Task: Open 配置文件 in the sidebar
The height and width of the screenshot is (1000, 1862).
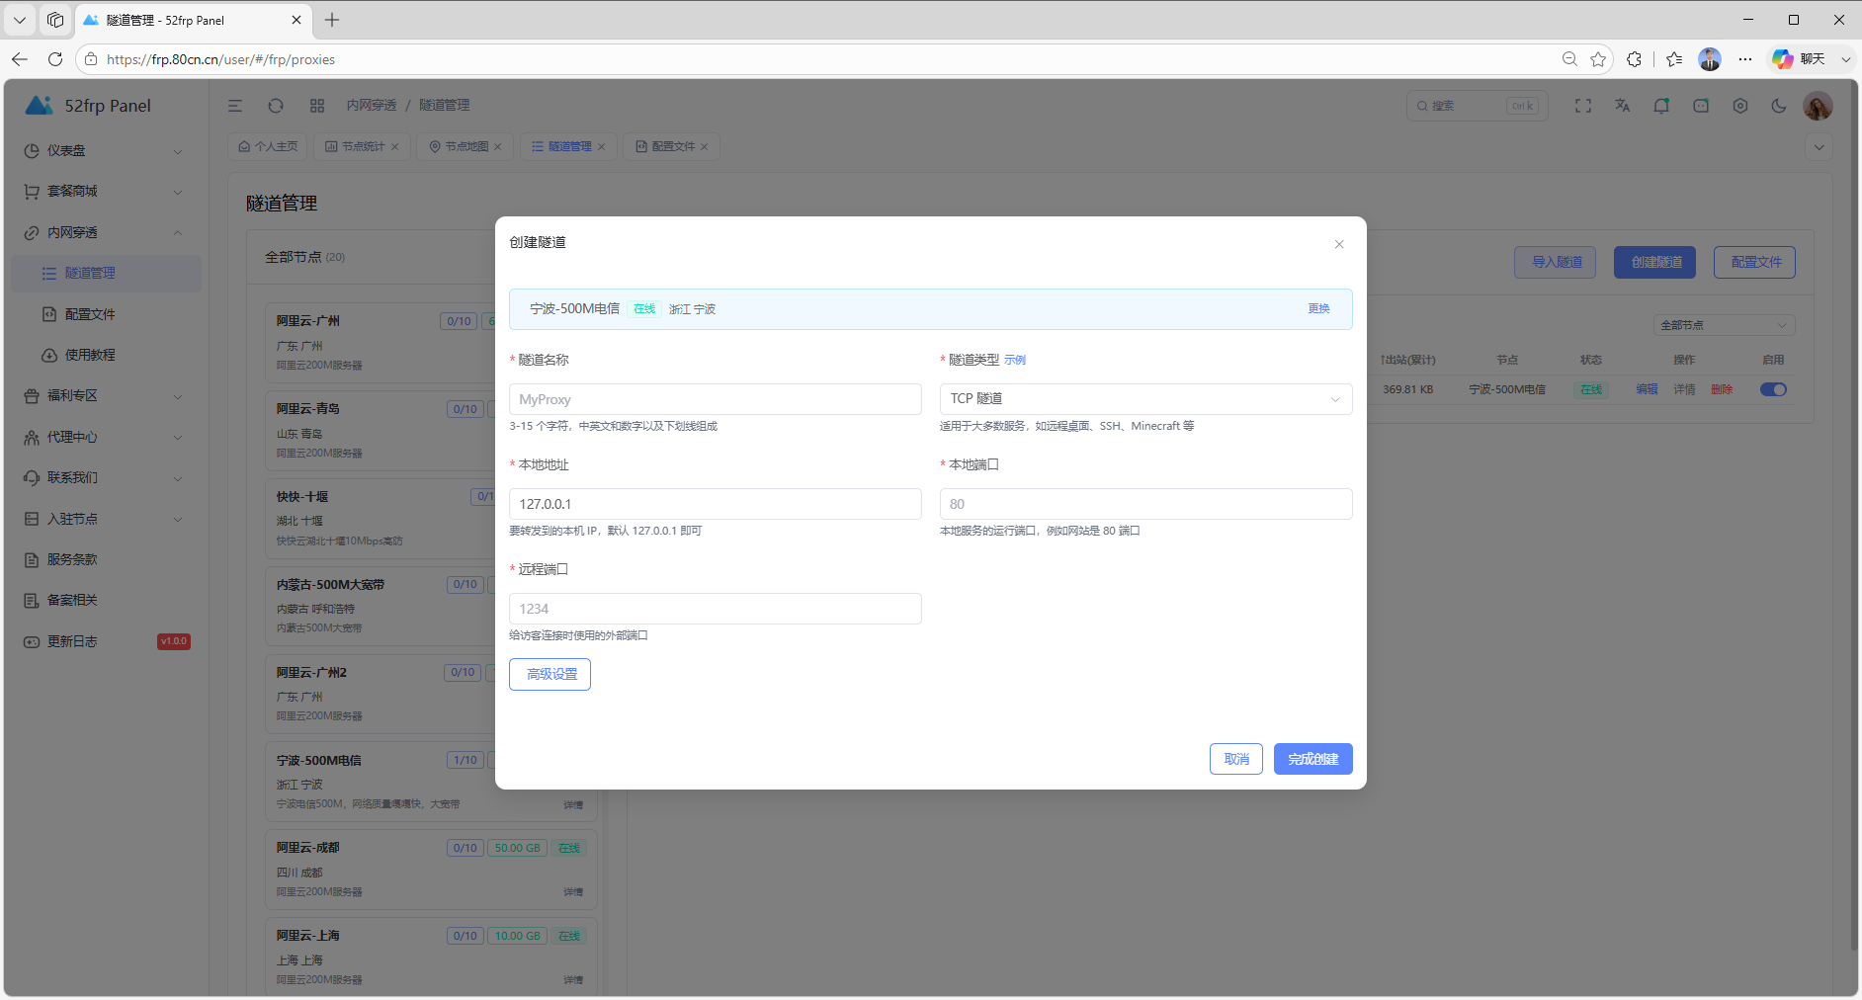Action: (x=90, y=314)
